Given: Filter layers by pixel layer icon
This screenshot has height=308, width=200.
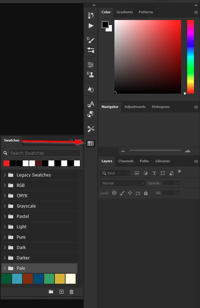Looking at the screenshot, I should pos(137,173).
